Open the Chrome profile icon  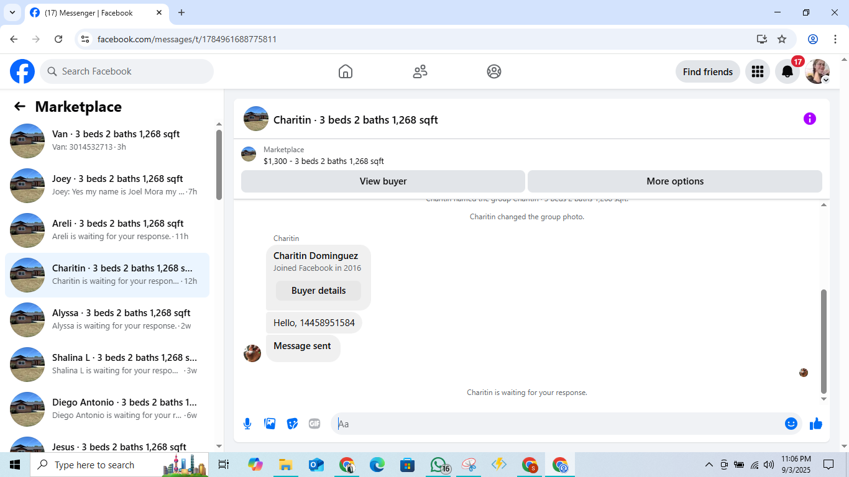813,39
